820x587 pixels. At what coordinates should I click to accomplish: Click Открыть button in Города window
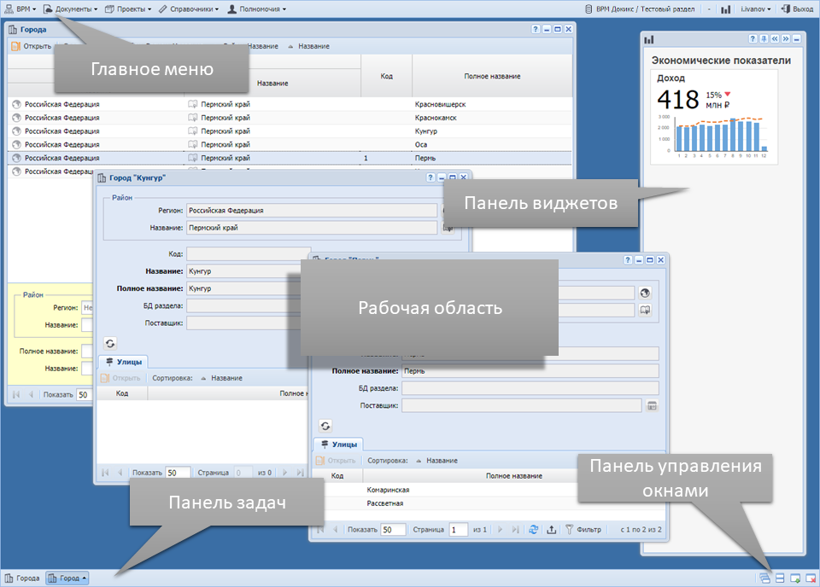point(32,46)
